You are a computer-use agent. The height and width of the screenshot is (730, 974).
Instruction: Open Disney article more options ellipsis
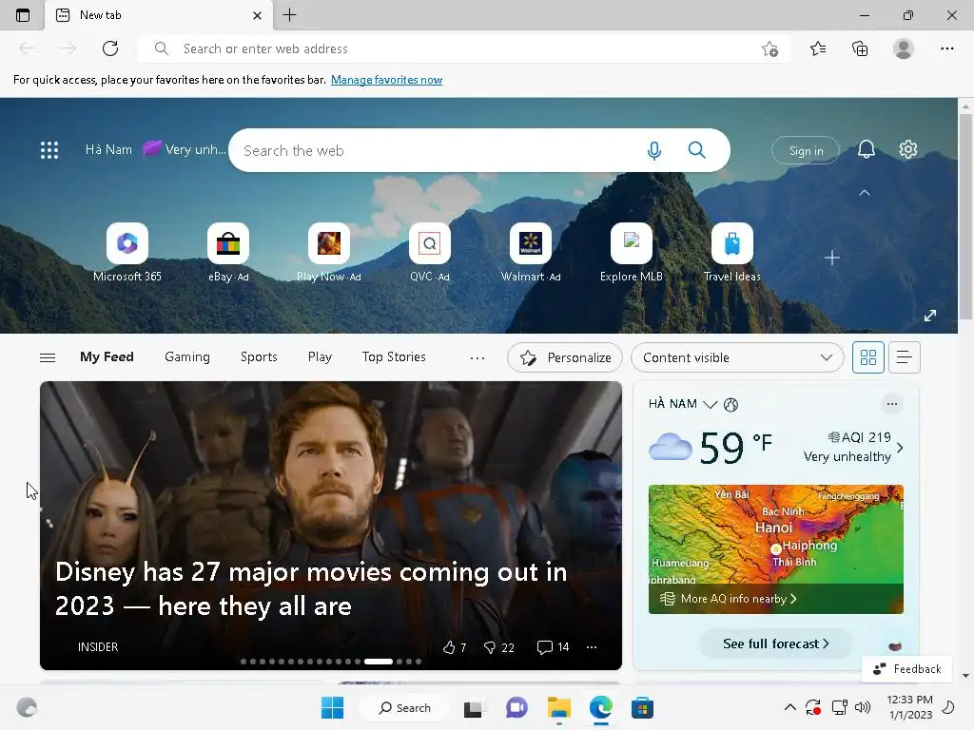coord(592,647)
